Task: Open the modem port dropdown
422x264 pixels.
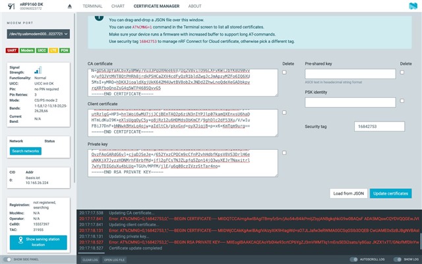Action: click(39, 34)
